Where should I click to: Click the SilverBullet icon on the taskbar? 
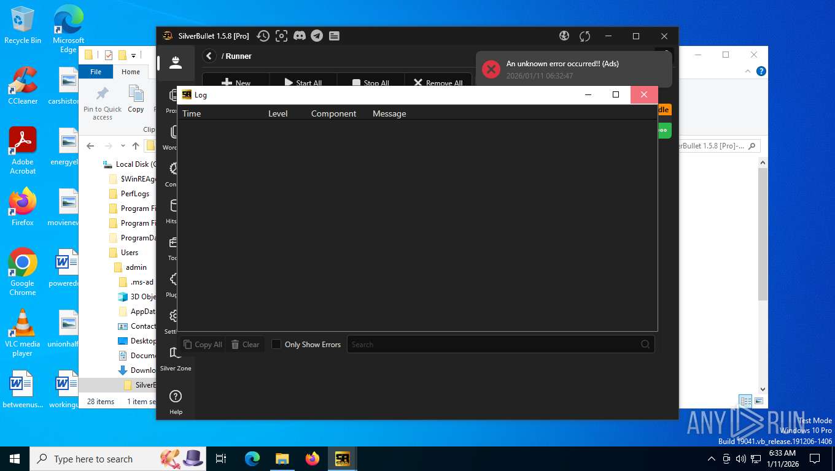[x=342, y=459]
